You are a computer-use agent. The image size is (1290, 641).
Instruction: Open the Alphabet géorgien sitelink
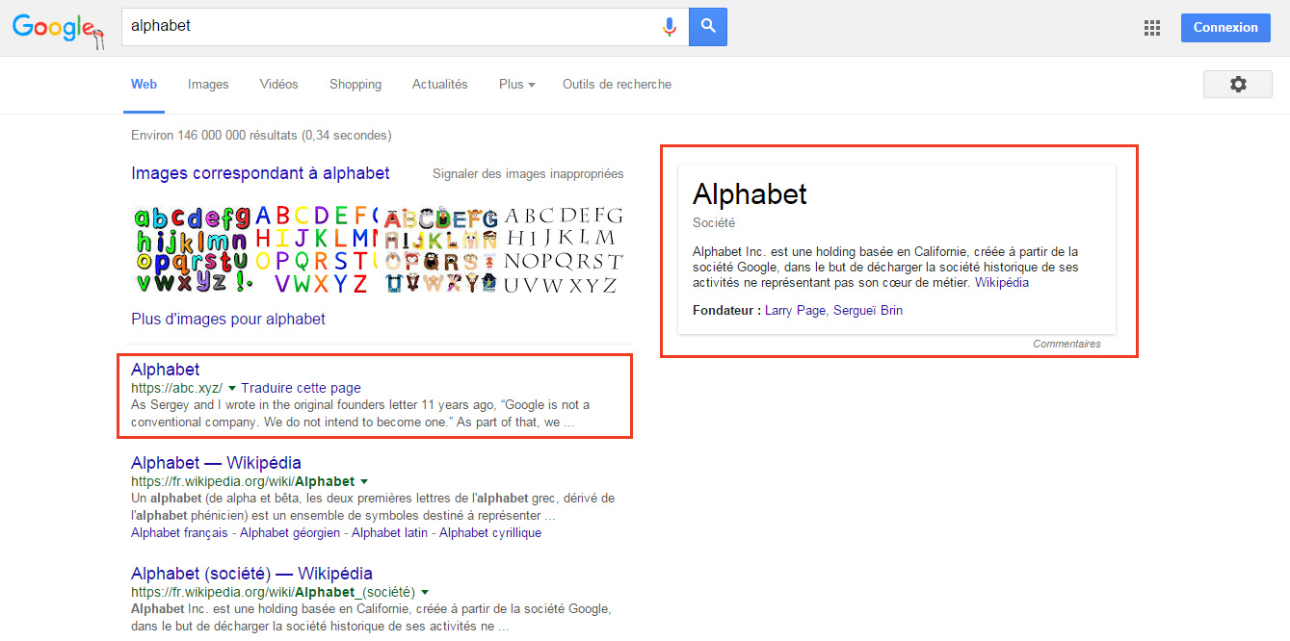point(290,532)
